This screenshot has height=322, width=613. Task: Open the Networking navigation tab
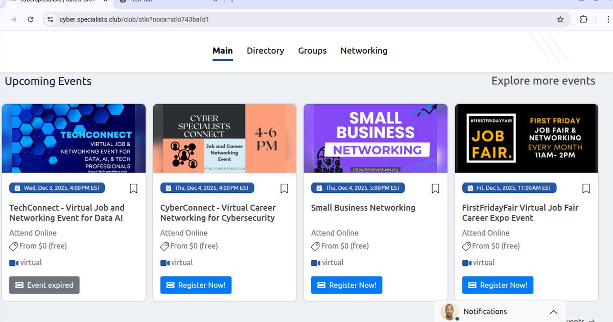(364, 51)
